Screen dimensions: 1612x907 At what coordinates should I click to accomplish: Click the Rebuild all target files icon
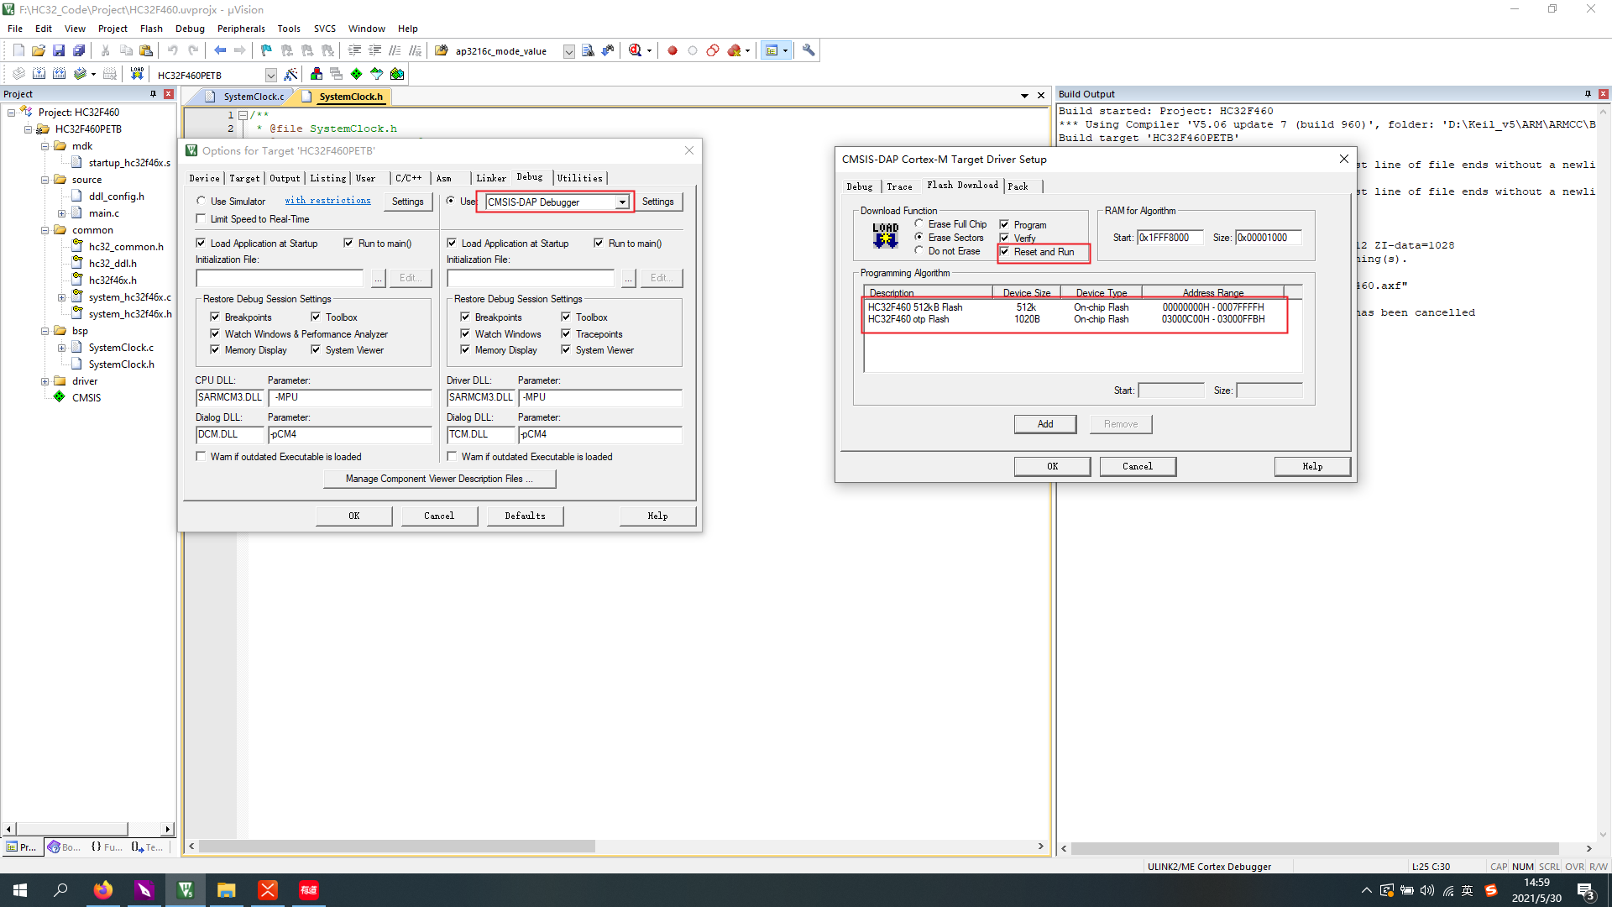click(x=59, y=74)
